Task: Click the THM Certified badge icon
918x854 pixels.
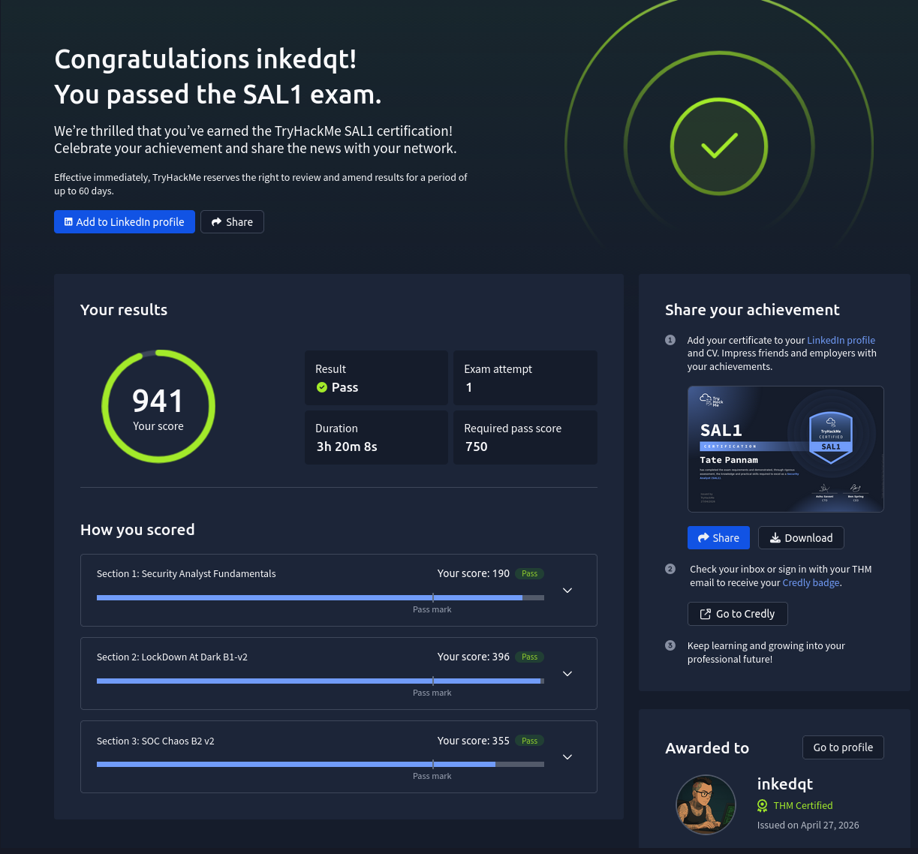Action: (x=762, y=805)
